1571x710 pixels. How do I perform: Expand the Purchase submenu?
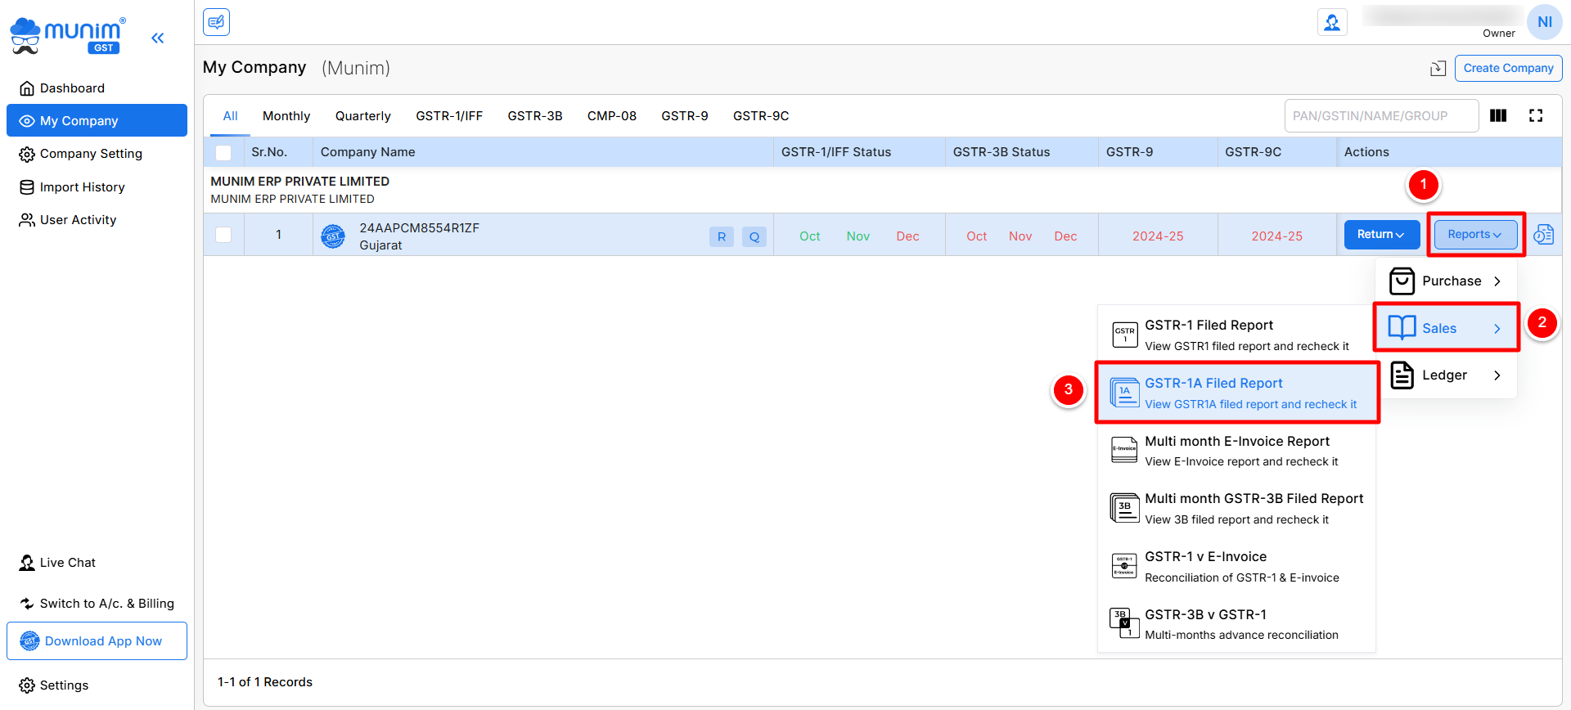coord(1446,281)
